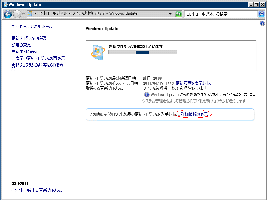Click the Windows Update title bar icon
Viewport: 267px width, 200px height.
[x=5, y=4]
